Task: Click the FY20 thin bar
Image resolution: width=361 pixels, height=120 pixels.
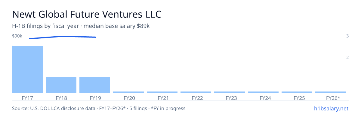Action: click(128, 92)
